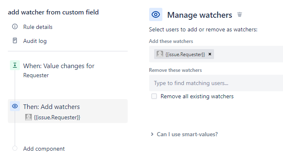
Task: Click the eye icon beside Then: Add watchers
Action: point(15,106)
